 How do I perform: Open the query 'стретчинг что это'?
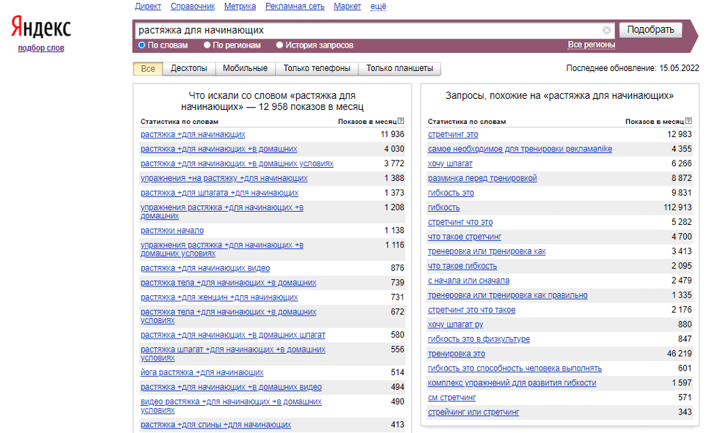pyautogui.click(x=460, y=222)
